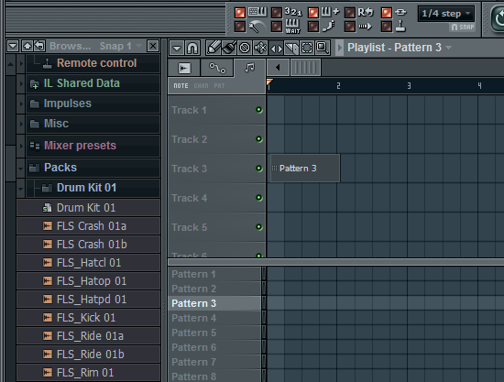Viewport: 504px width, 382px height.
Task: Close the browser panel with X
Action: pyautogui.click(x=153, y=47)
